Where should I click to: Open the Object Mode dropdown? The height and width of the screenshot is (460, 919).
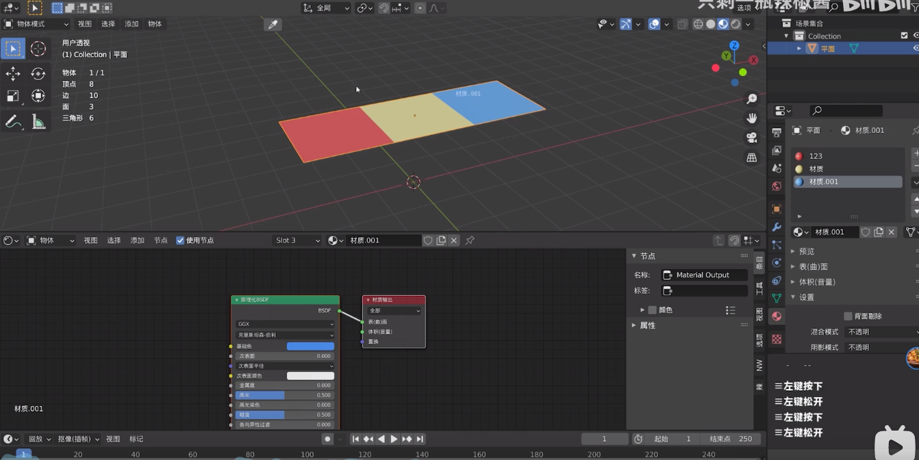(36, 24)
